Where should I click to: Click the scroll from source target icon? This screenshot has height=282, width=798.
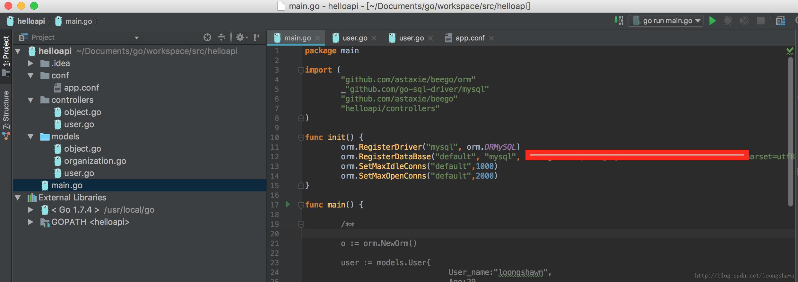pos(207,38)
